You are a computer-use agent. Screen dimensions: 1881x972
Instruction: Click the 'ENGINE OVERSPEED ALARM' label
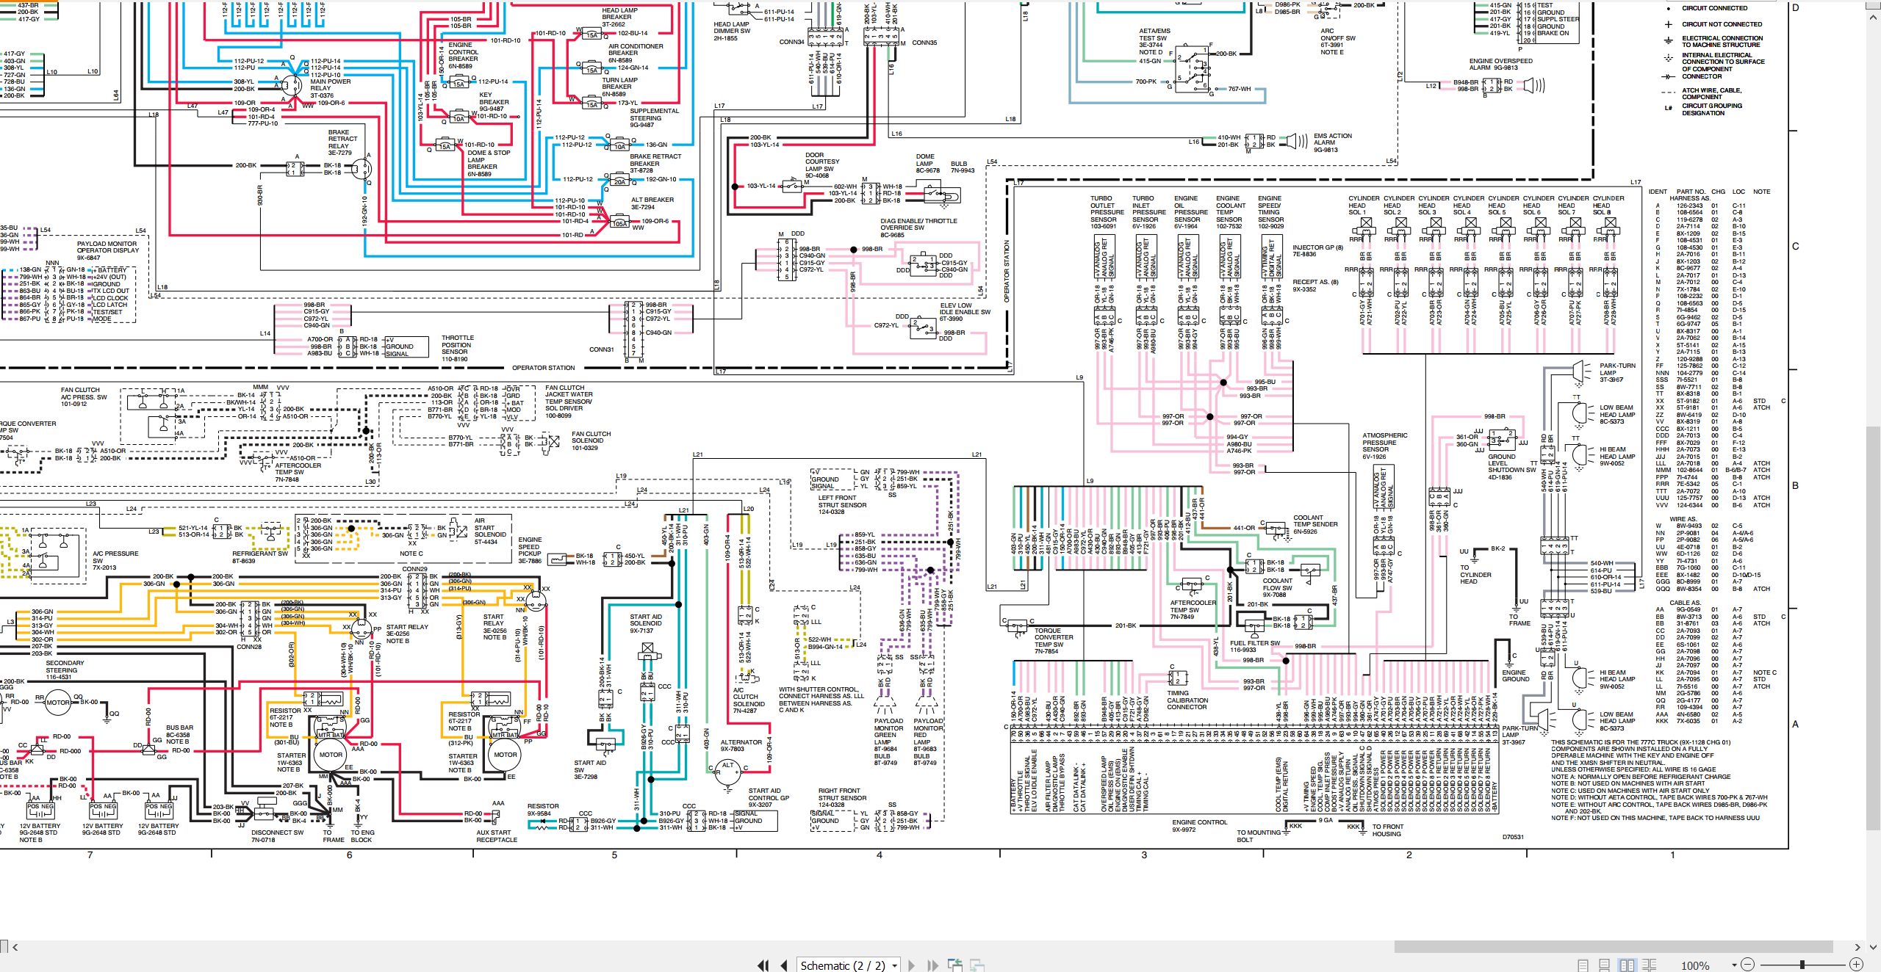click(x=1500, y=65)
